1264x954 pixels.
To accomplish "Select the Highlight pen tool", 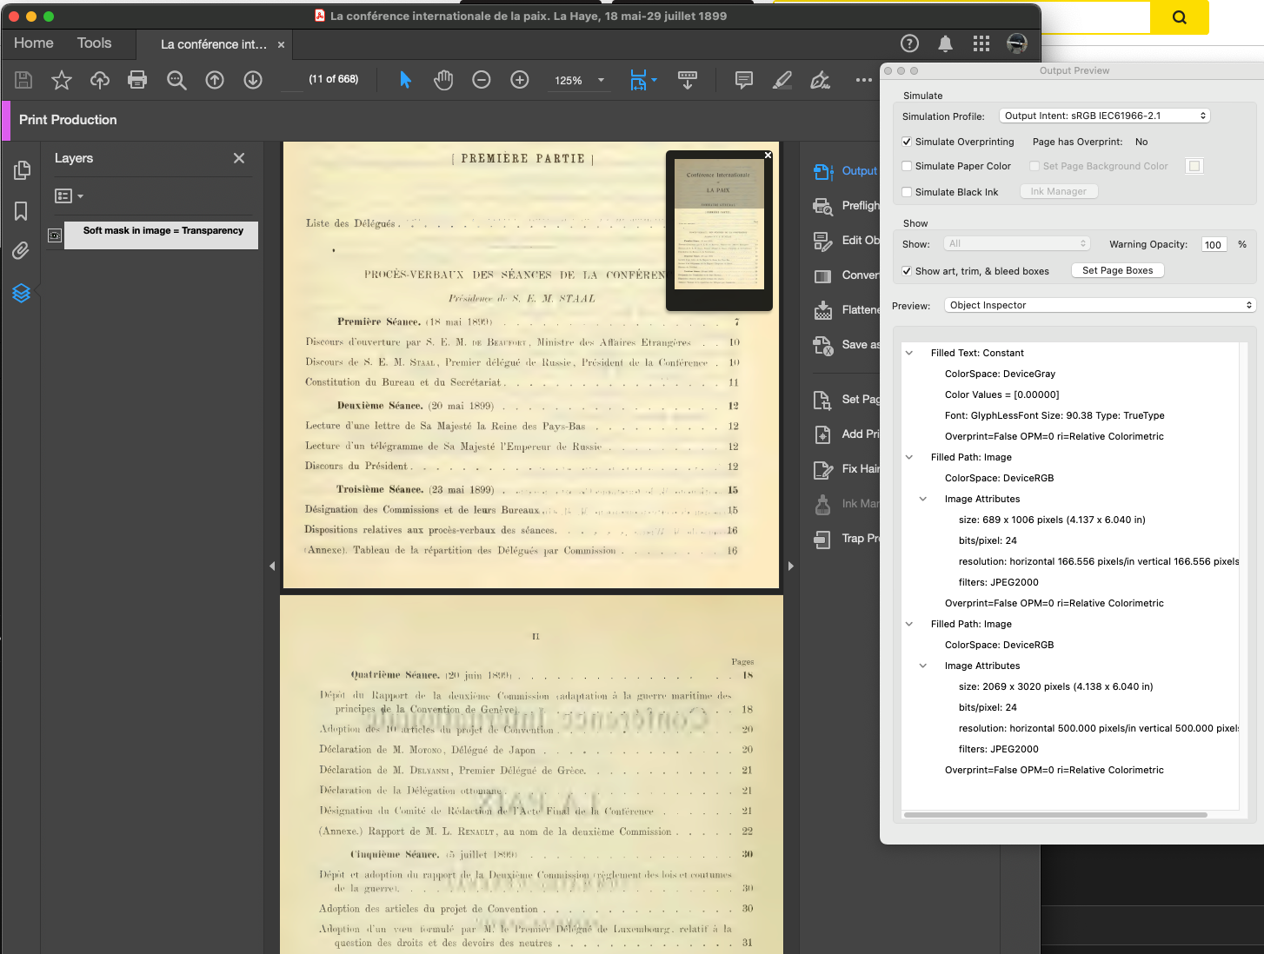I will (782, 80).
